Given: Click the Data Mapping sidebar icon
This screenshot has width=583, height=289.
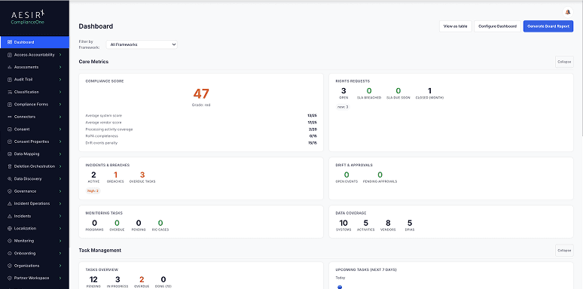Looking at the screenshot, I should tap(10, 154).
